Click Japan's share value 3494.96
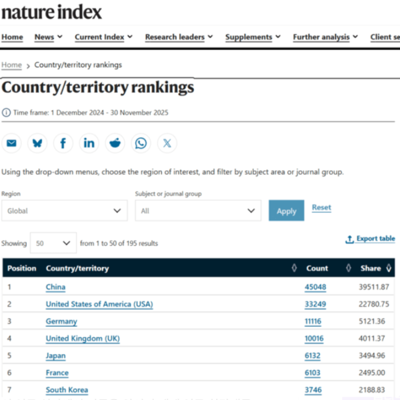This screenshot has height=400, width=400. [x=372, y=355]
